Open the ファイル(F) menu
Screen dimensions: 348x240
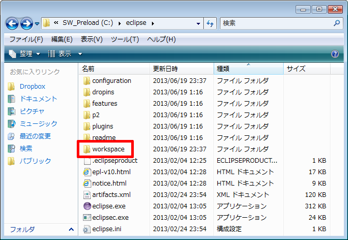[x=26, y=39]
